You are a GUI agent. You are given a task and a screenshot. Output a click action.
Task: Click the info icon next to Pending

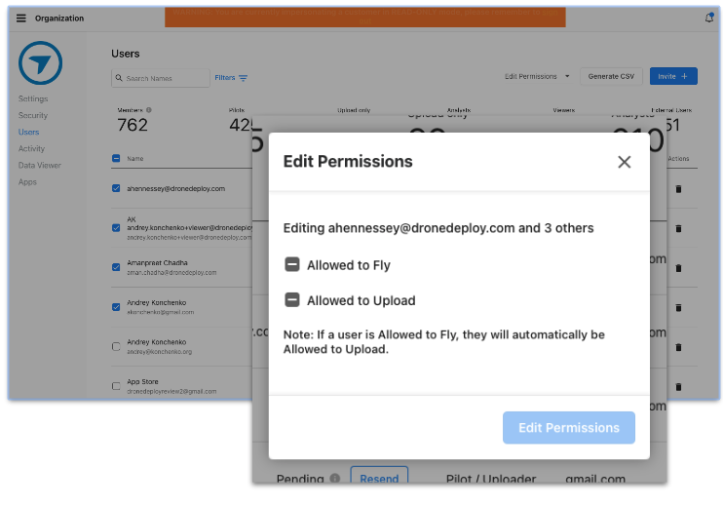tap(335, 479)
